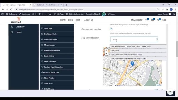
Task: Open the browser extensions puzzle icon
Action: click(x=167, y=9)
